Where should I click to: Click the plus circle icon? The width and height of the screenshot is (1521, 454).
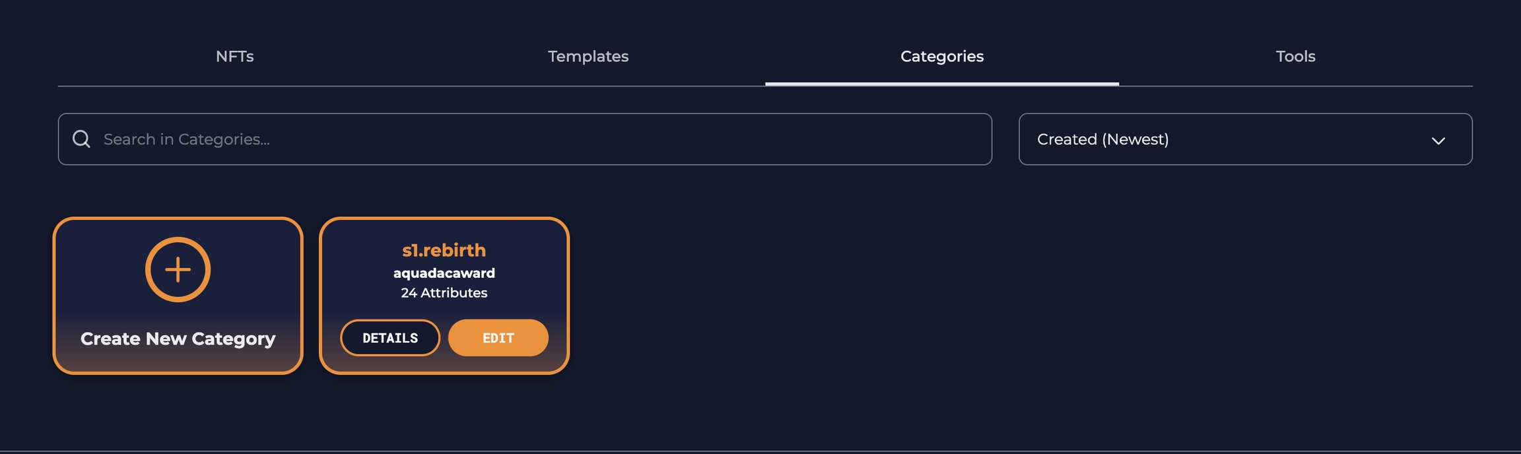point(178,269)
